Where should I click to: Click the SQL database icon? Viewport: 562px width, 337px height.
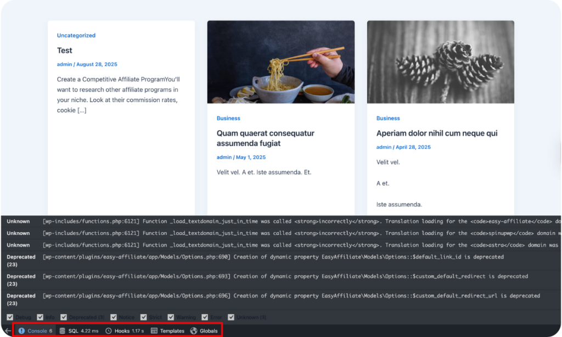[60, 330]
